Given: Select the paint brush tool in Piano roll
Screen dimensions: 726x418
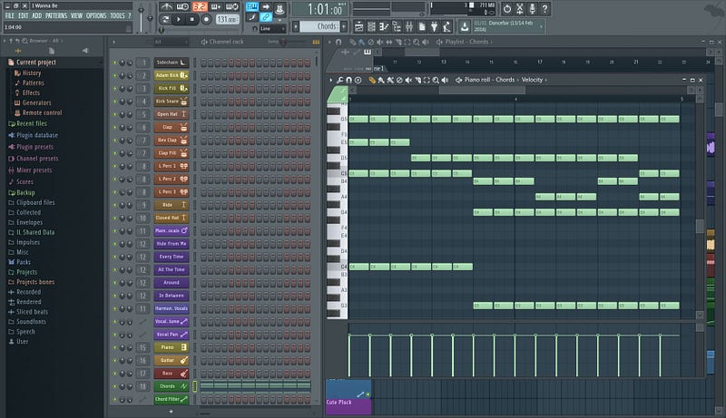Looking at the screenshot, I should click(x=381, y=80).
